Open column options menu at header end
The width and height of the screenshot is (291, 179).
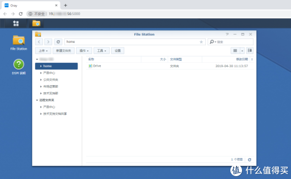point(252,59)
